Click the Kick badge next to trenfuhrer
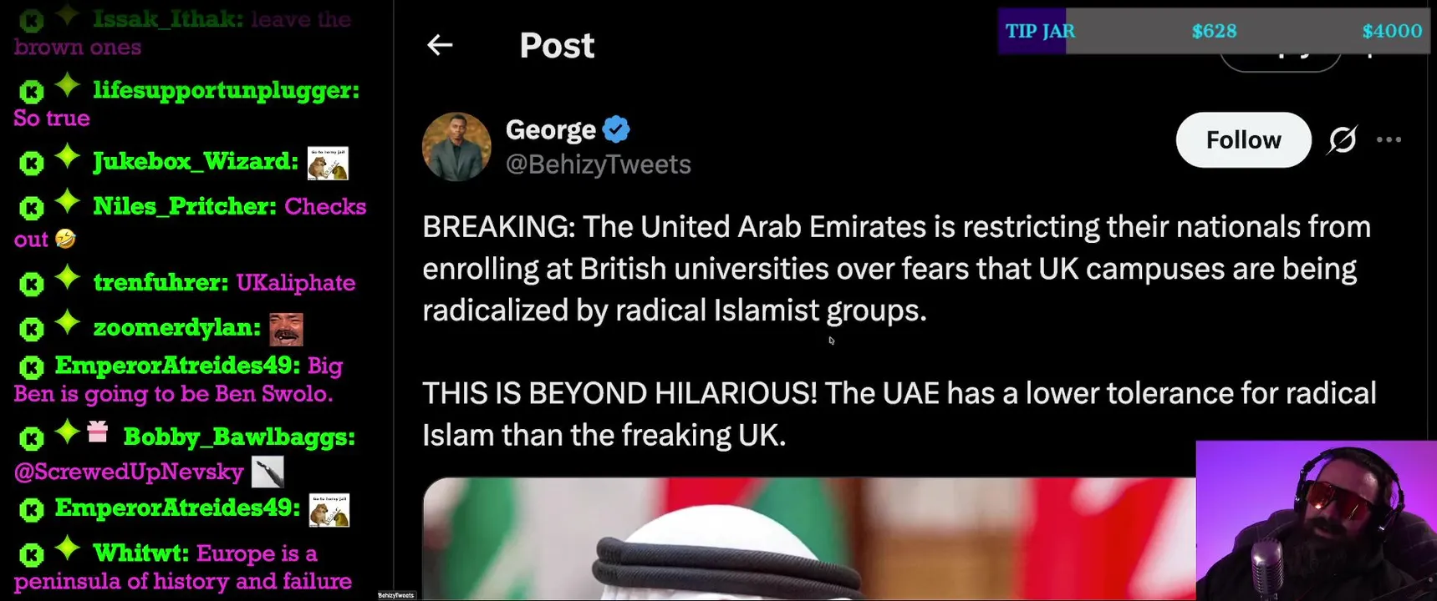Viewport: 1437px width, 601px height. [x=31, y=285]
